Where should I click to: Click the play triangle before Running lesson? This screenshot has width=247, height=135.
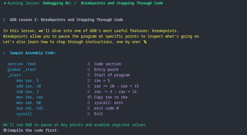click(5, 3)
